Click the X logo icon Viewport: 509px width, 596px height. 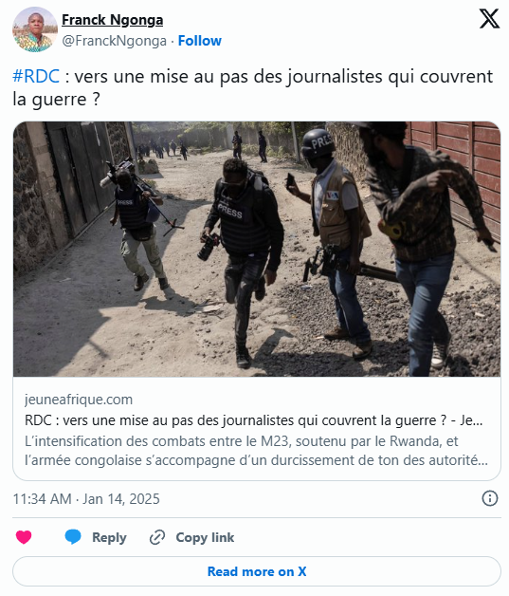tap(489, 19)
